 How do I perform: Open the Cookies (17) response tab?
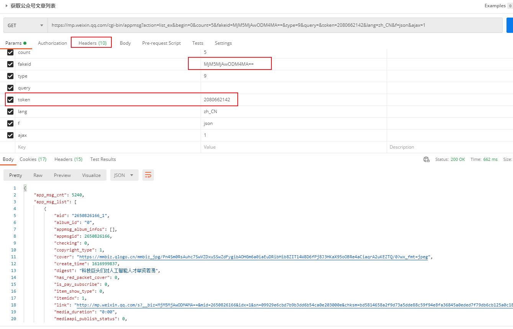[x=33, y=159]
